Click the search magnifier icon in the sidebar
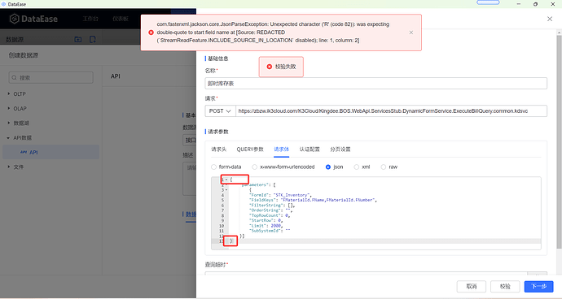This screenshot has width=562, height=299. pos(15,78)
